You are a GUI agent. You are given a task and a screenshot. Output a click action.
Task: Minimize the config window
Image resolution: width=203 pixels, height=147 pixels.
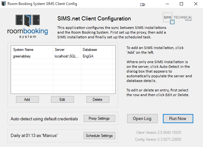click(x=167, y=4)
